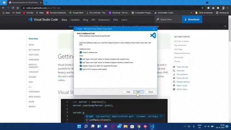This screenshot has height=130, width=231.
Task: Click the Request features GitHub icon
Action: [174, 82]
